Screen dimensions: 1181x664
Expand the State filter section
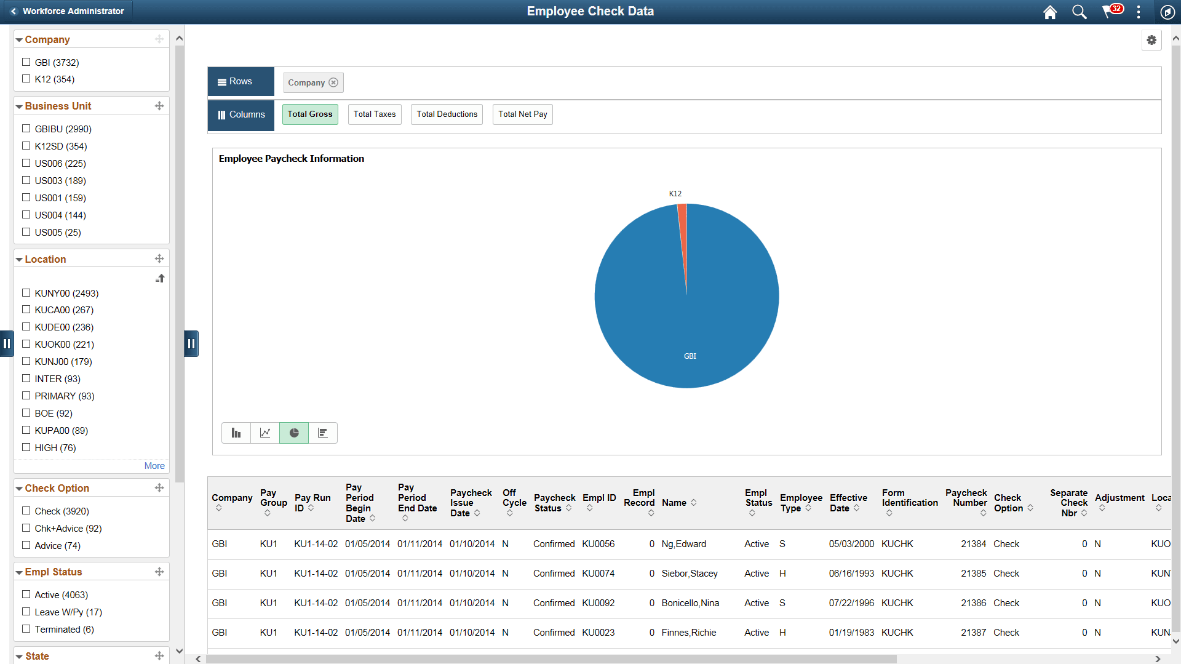click(x=19, y=656)
